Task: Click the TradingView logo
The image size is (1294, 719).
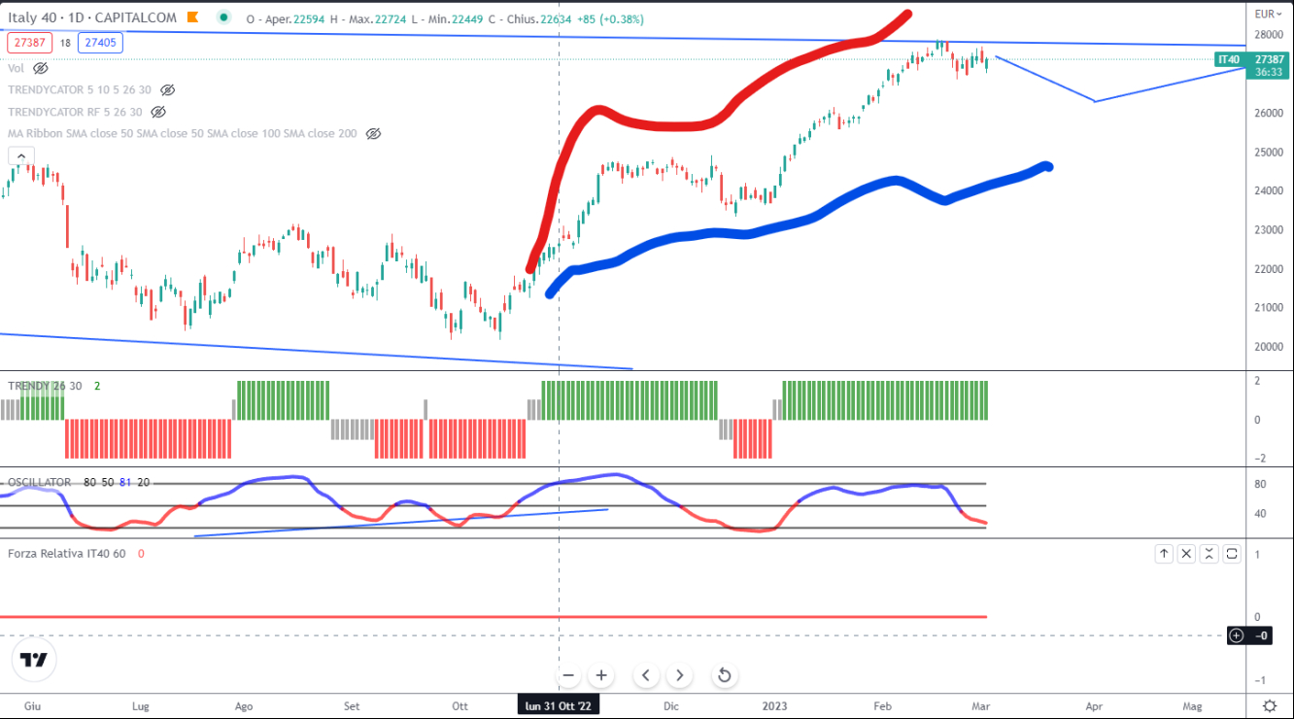Action: (x=34, y=661)
